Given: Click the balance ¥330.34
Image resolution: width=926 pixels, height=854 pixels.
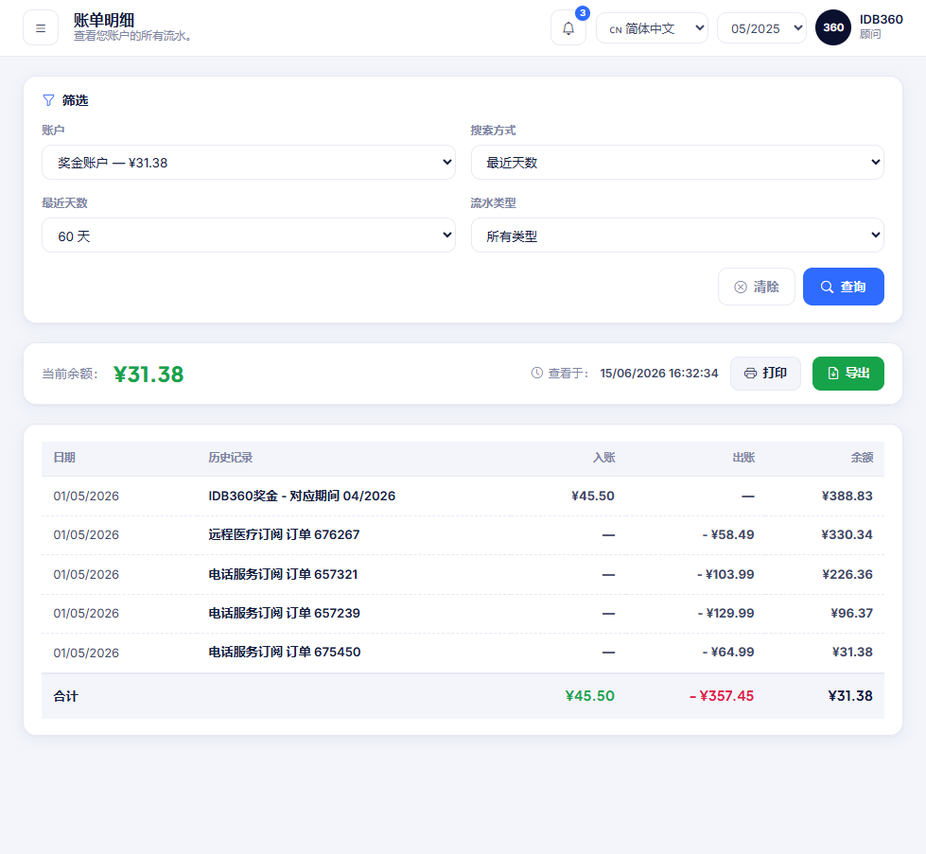Looking at the screenshot, I should 847,535.
